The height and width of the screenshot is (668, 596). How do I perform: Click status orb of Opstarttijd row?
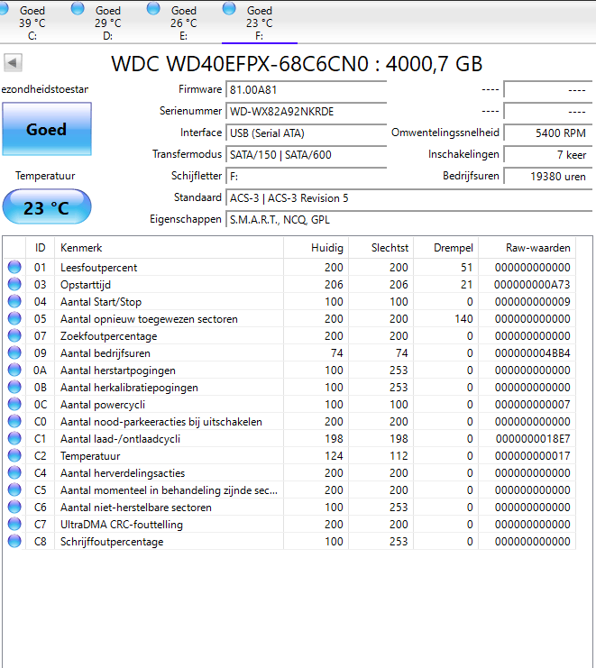point(14,284)
